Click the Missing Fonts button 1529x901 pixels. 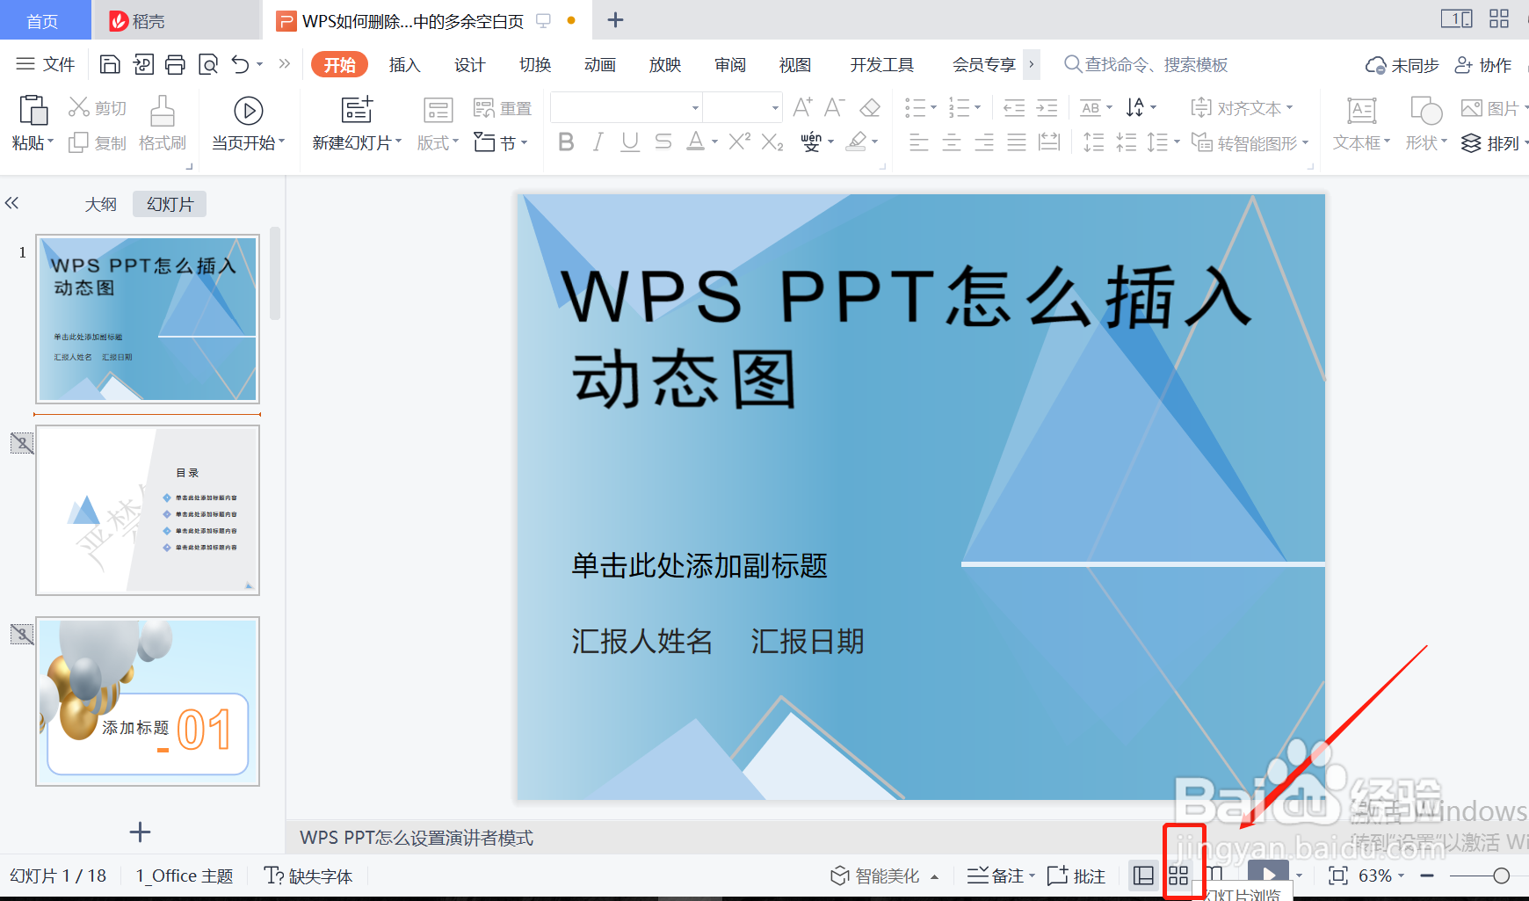(308, 876)
